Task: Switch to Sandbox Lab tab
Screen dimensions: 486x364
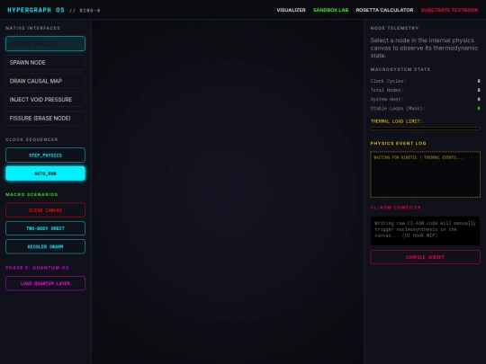Action: coord(330,10)
